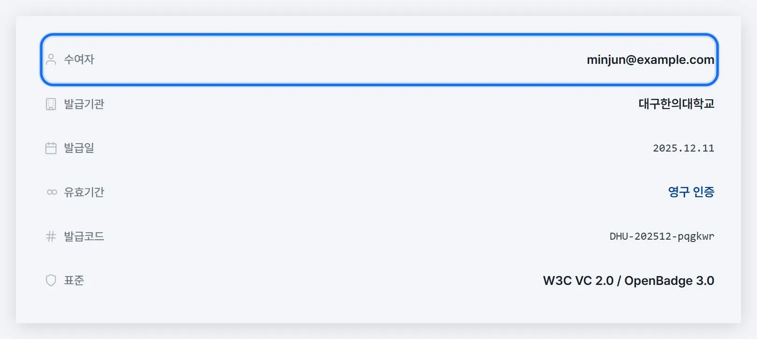
Task: Click the 수여자 label
Action: click(x=79, y=59)
